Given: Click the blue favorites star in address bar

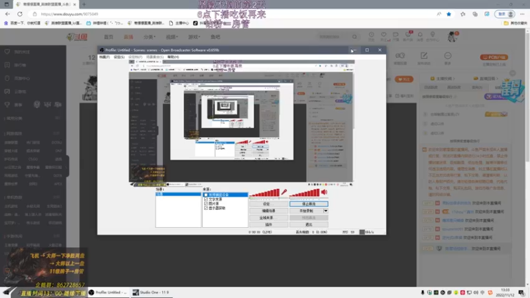Looking at the screenshot, I should pyautogui.click(x=449, y=14).
